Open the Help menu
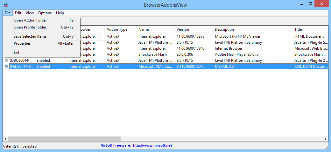The width and height of the screenshot is (331, 152). [60, 13]
